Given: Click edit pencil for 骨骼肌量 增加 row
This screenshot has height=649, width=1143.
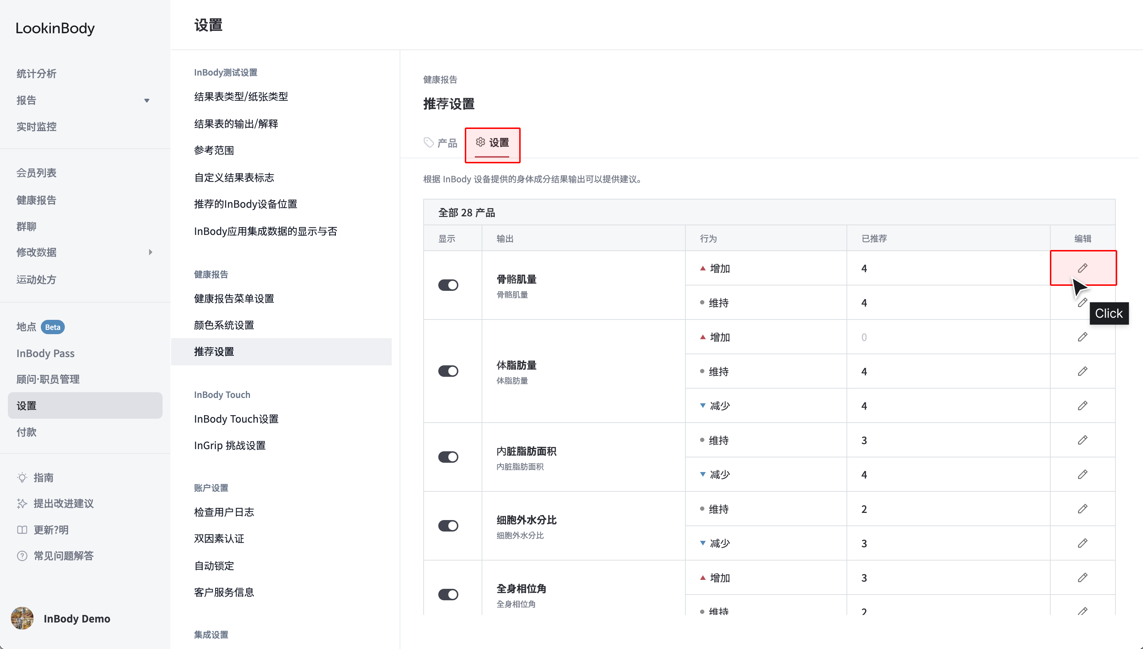Looking at the screenshot, I should tap(1082, 268).
